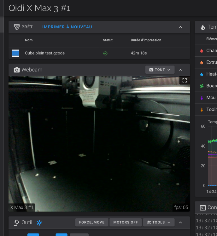The width and height of the screenshot is (217, 236).
Task: Collapse the print status panel
Action: click(180, 27)
